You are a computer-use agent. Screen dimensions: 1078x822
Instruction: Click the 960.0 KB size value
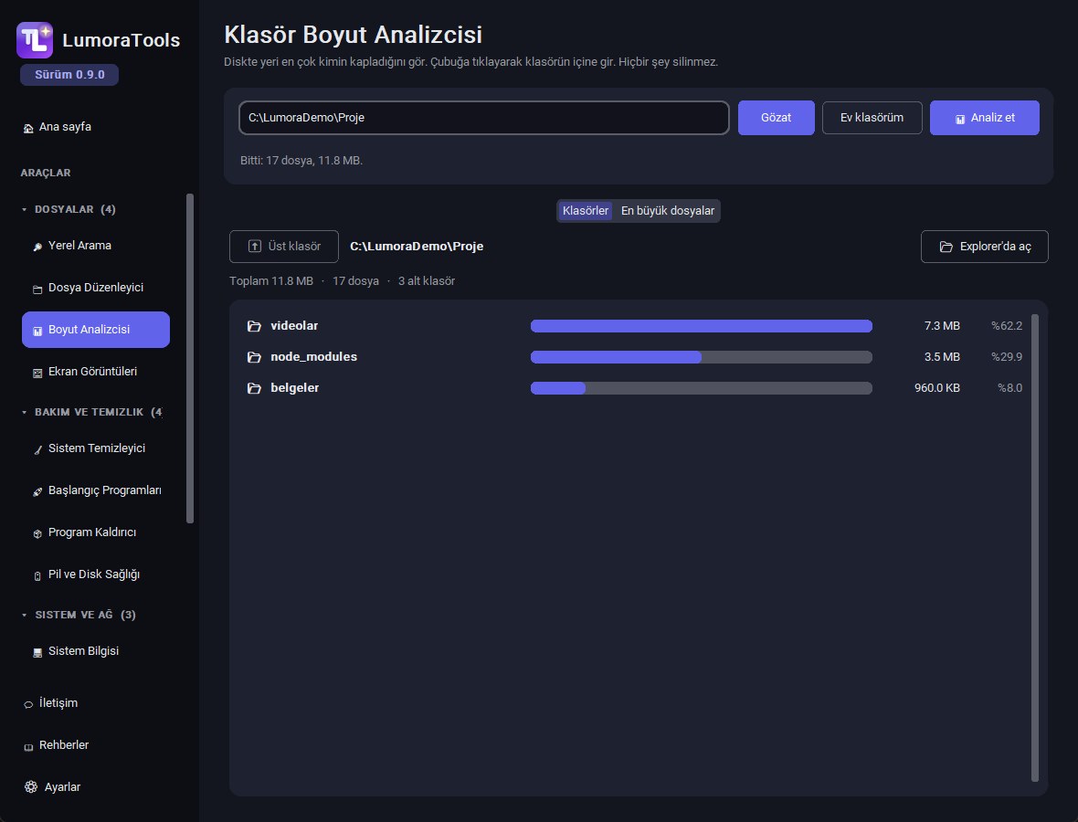pos(937,387)
